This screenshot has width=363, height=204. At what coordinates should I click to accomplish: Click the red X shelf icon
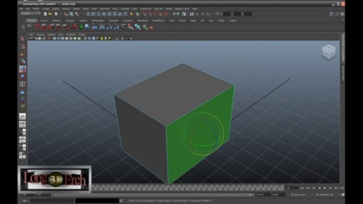click(x=152, y=28)
